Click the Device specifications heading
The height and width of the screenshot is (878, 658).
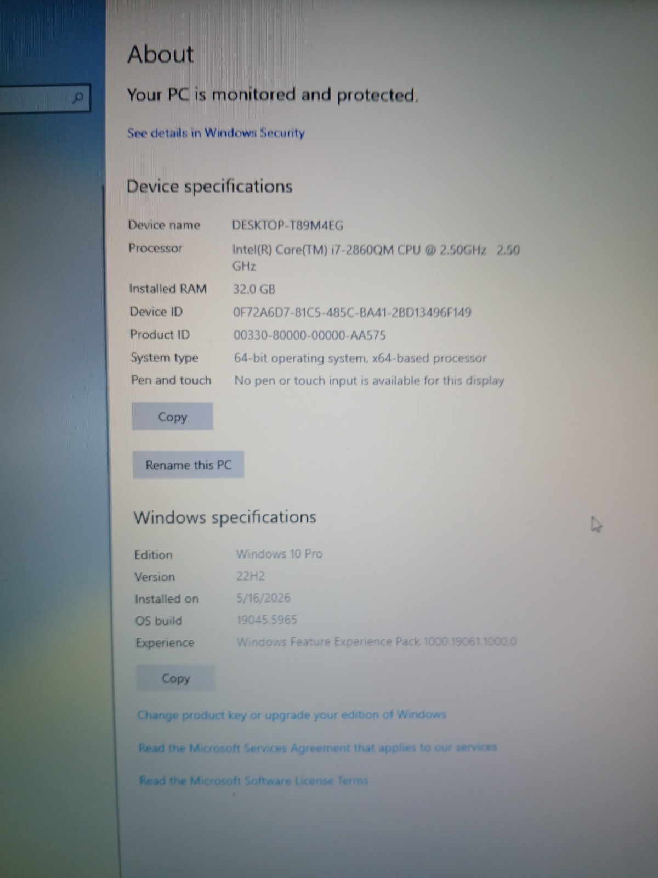tap(209, 187)
